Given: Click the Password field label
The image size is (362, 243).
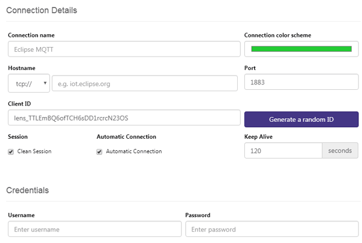Looking at the screenshot, I should 198,215.
